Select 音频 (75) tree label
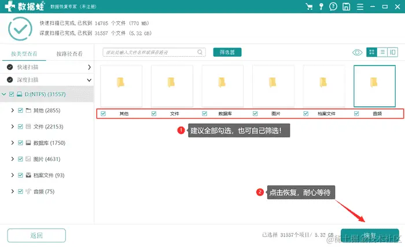 point(44,191)
